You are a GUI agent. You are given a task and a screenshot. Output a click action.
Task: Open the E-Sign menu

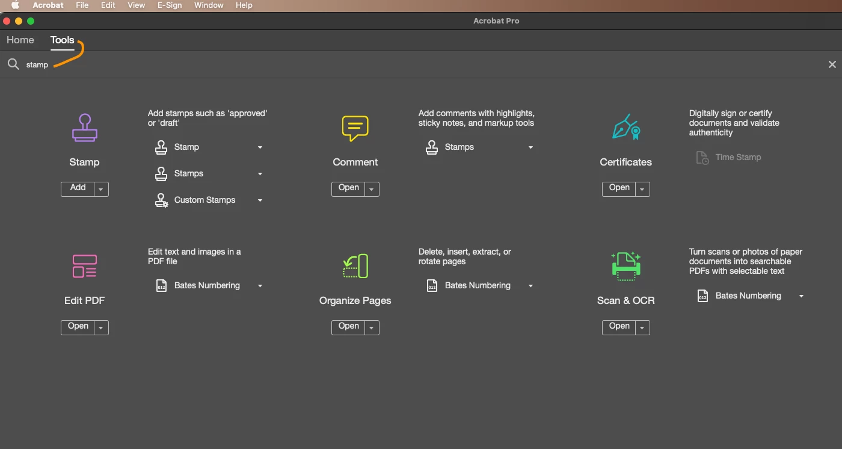click(x=170, y=5)
